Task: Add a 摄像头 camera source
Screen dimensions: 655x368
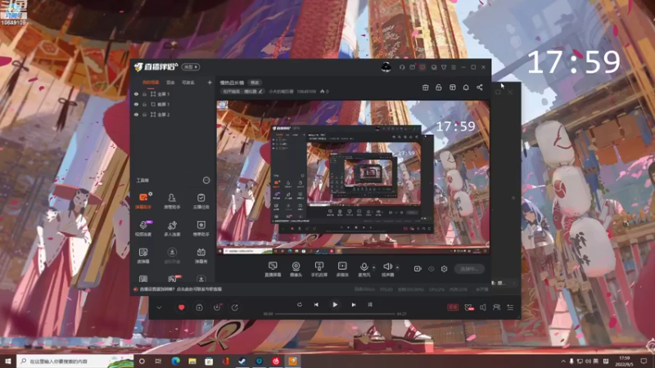Action: pyautogui.click(x=296, y=269)
